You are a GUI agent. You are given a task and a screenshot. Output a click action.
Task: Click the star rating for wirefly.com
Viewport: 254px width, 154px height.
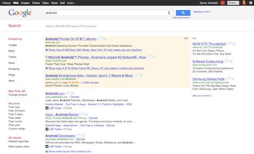pyautogui.click(x=75, y=83)
